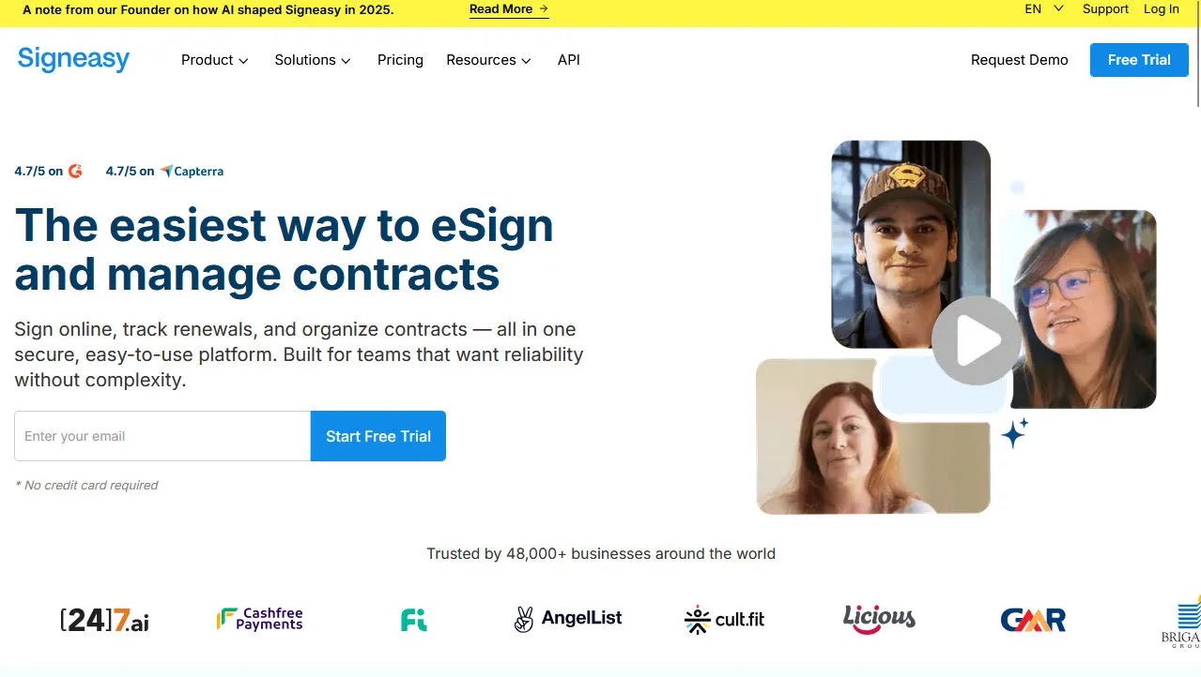The width and height of the screenshot is (1201, 677).
Task: Open the EN language selector
Action: pyautogui.click(x=1043, y=8)
